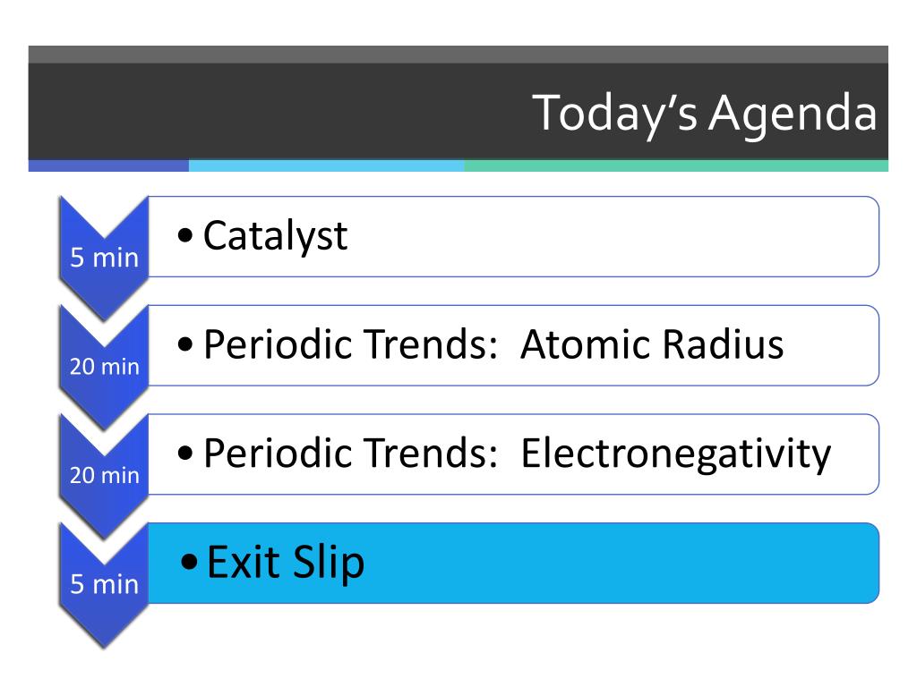Image resolution: width=917 pixels, height=687 pixels.
Task: Pick the dark blue accent strip under the title
Action: (x=108, y=165)
